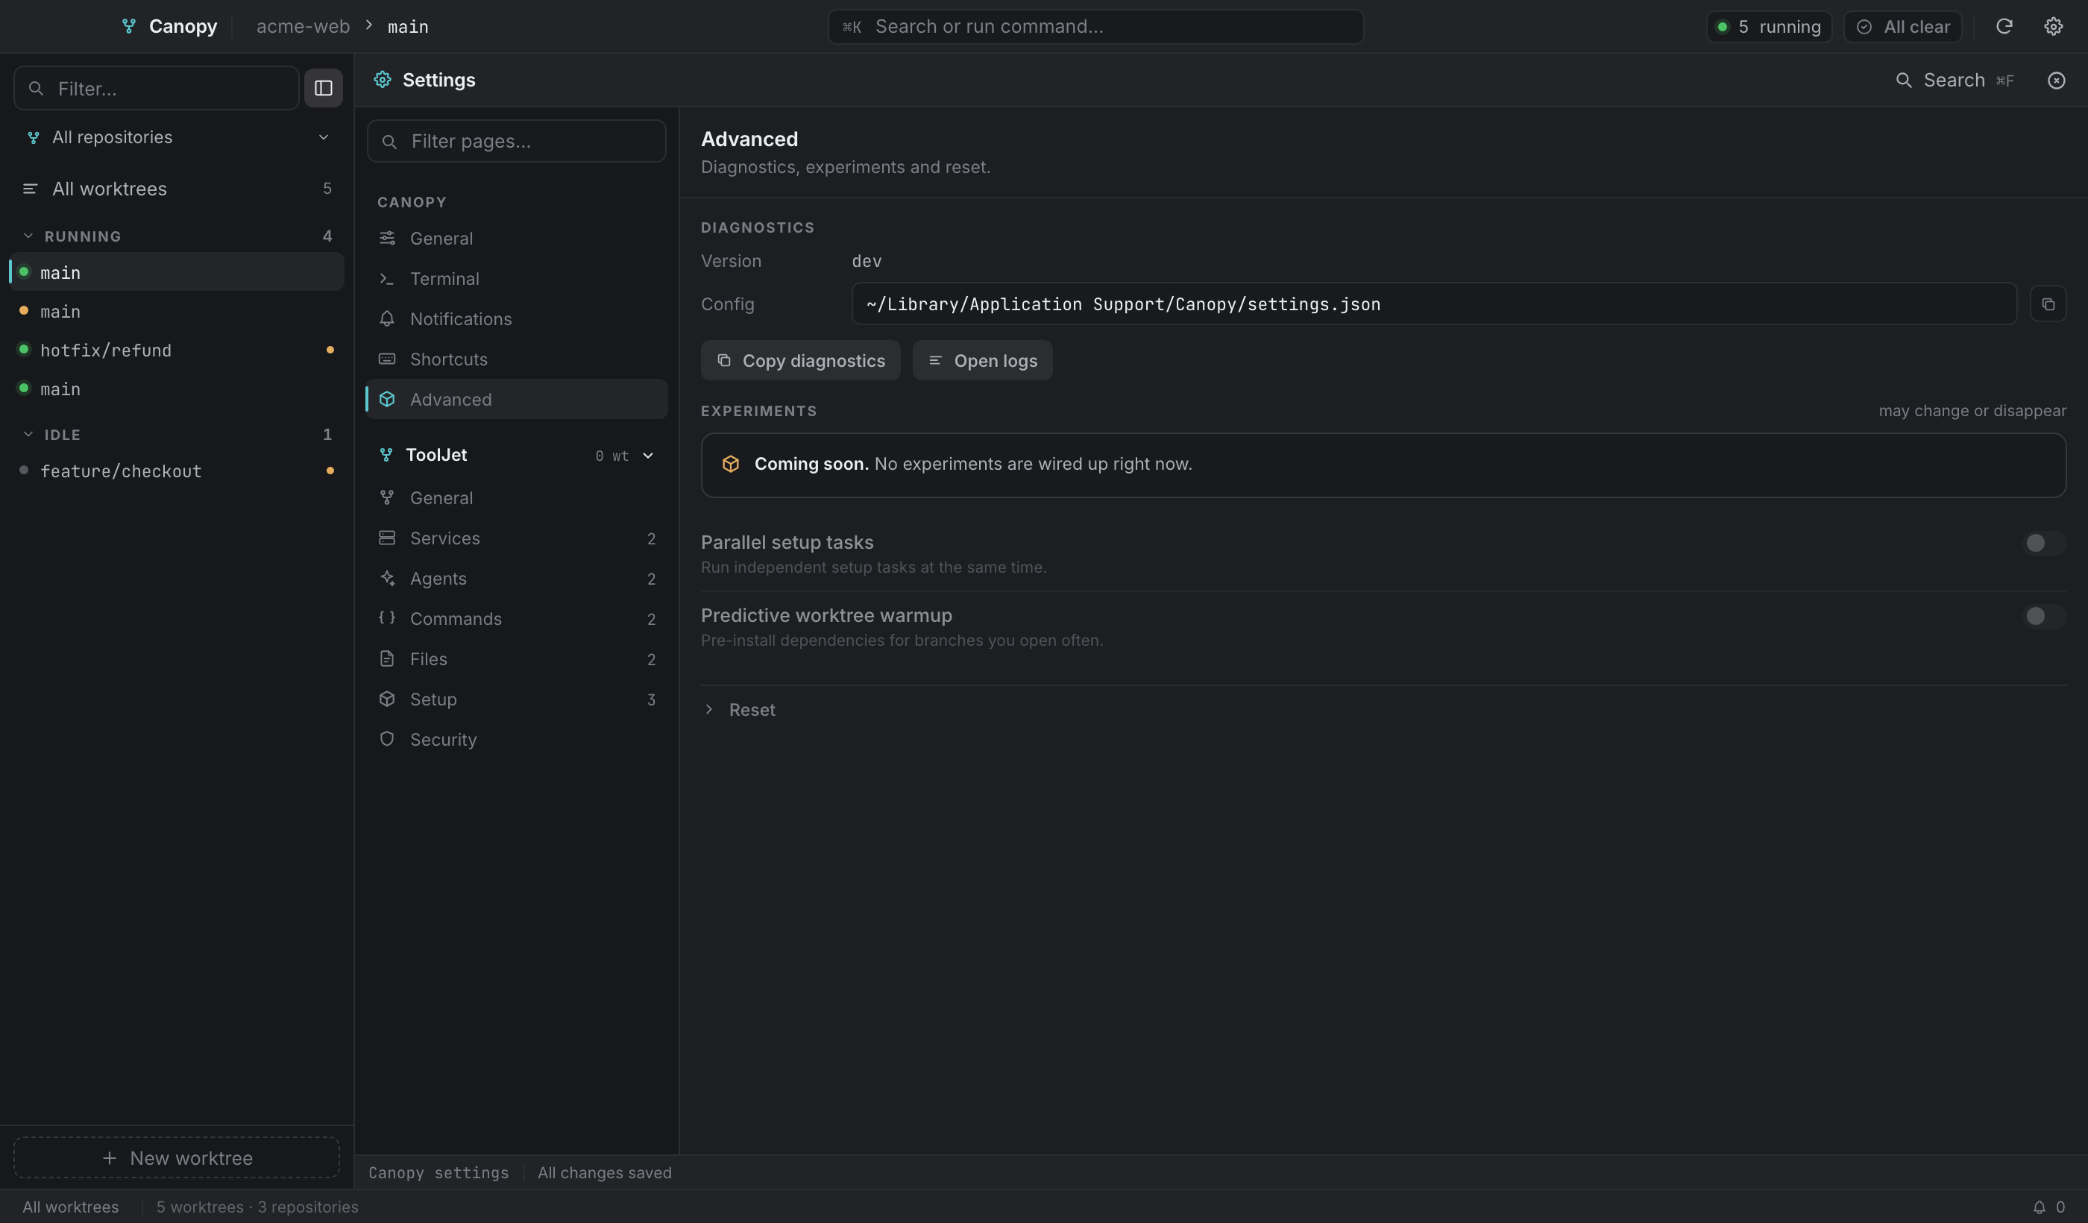
Task: Copy config path using the copy icon
Action: (x=2048, y=304)
